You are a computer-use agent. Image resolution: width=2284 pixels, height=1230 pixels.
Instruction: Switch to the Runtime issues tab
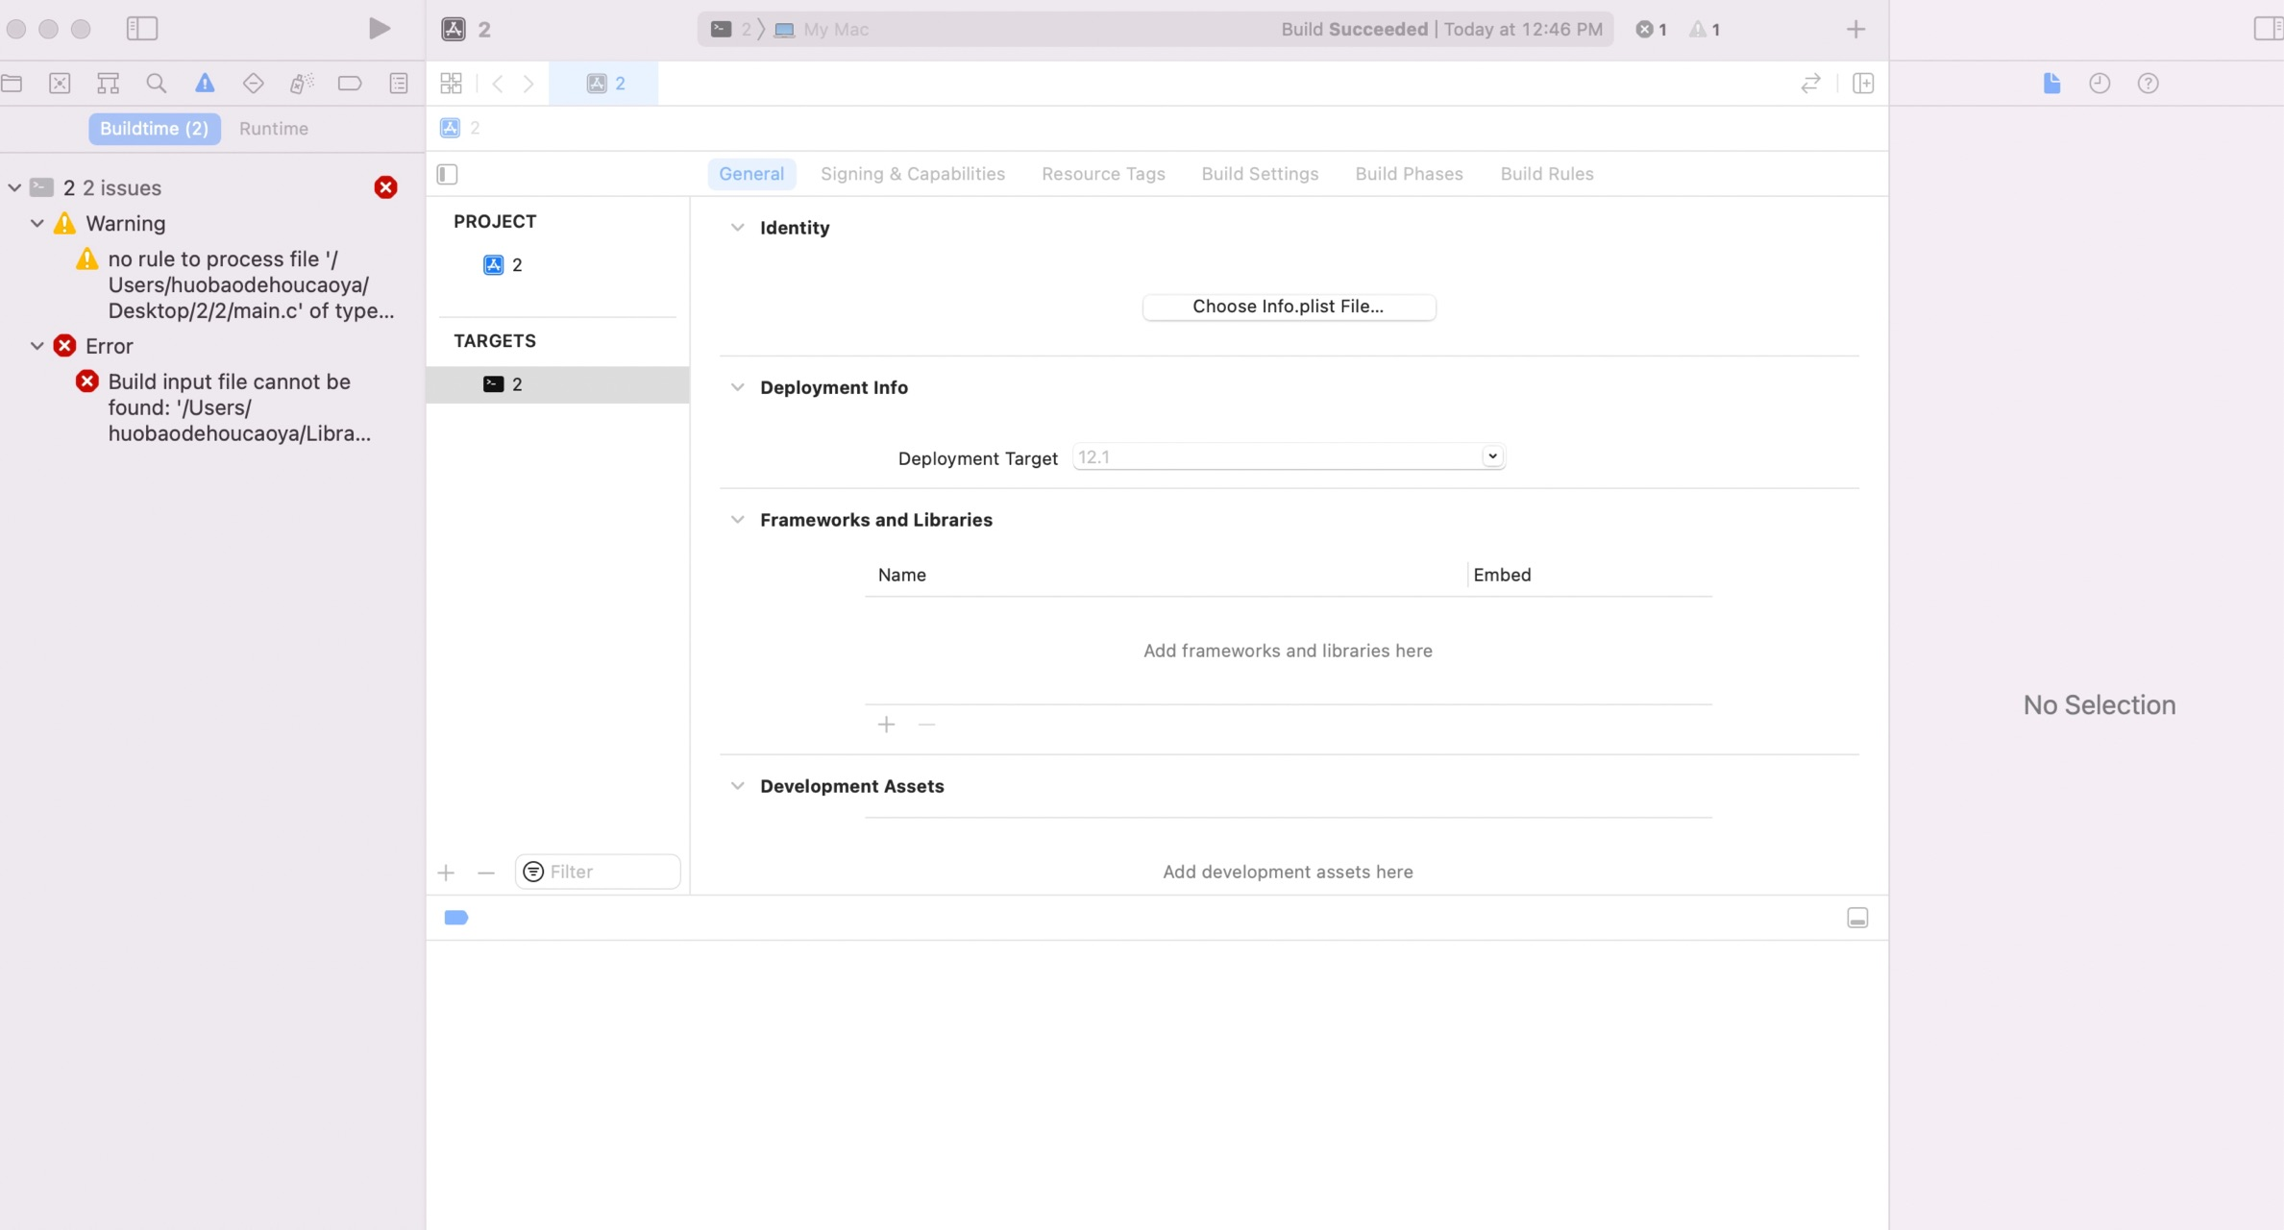pyautogui.click(x=273, y=129)
